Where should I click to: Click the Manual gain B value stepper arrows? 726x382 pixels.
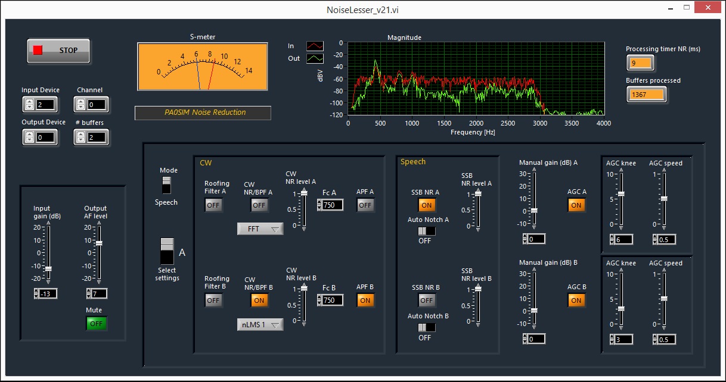point(525,339)
